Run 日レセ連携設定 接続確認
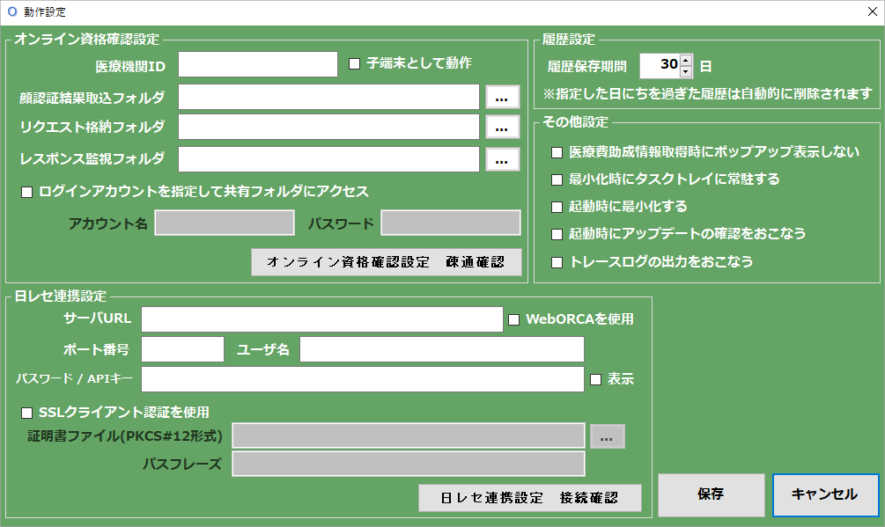Viewport: 885px width, 527px height. [529, 497]
